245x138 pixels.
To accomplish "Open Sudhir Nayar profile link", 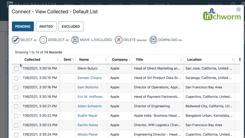I will tap(88, 116).
